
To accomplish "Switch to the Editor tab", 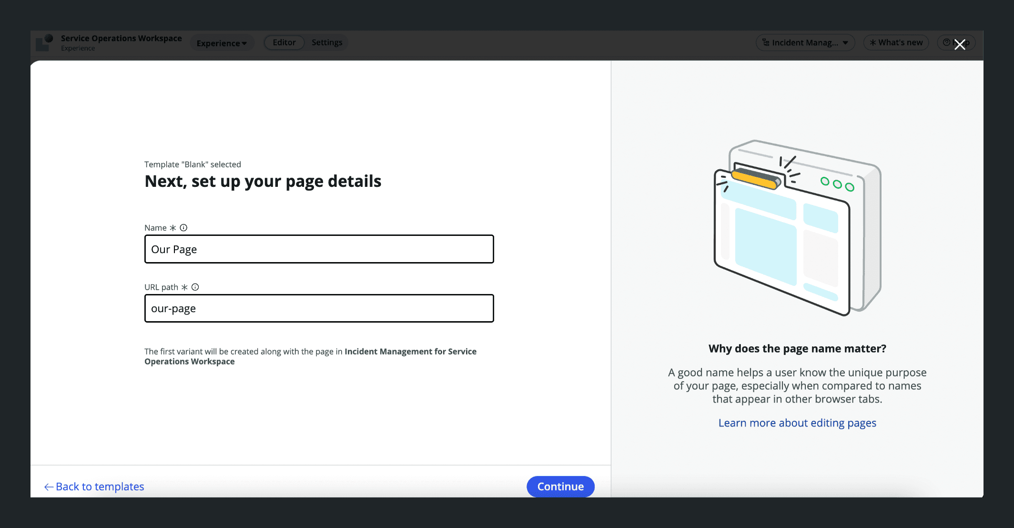I will (x=284, y=42).
